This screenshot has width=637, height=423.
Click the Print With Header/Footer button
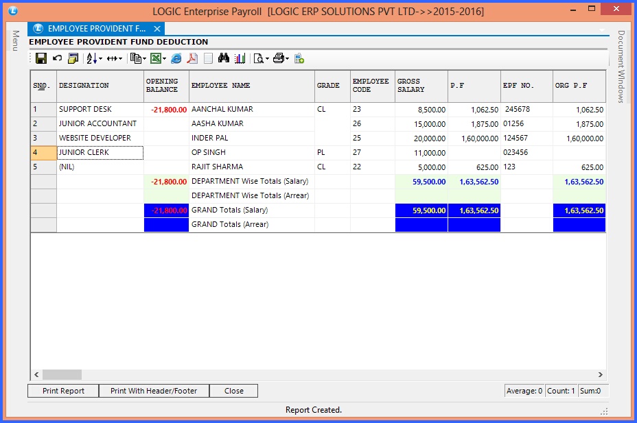pos(154,390)
